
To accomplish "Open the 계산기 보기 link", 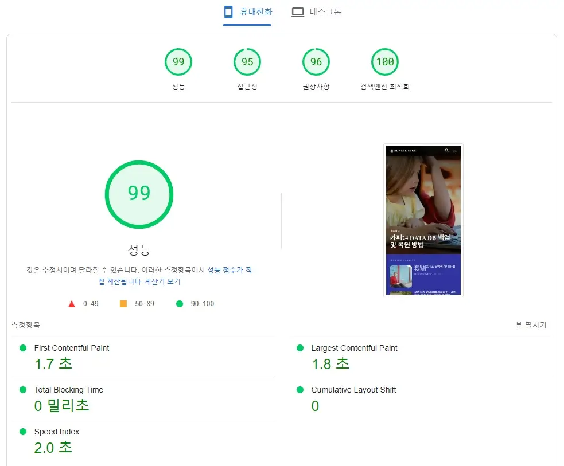I will (x=162, y=281).
